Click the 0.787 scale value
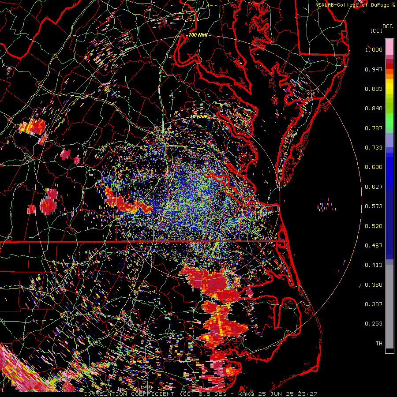397x397 pixels. [x=374, y=128]
